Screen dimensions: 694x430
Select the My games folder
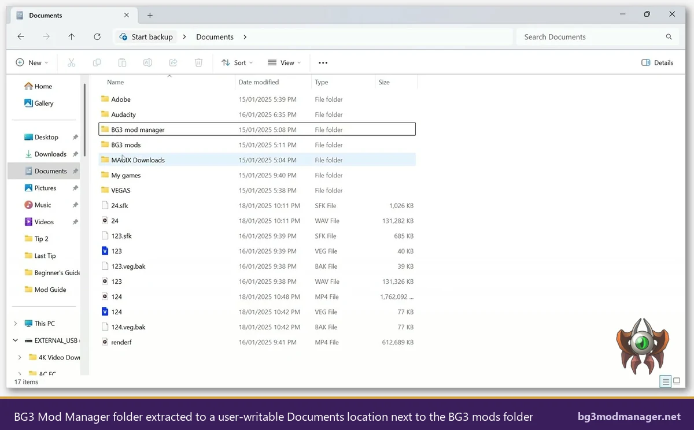257,175
